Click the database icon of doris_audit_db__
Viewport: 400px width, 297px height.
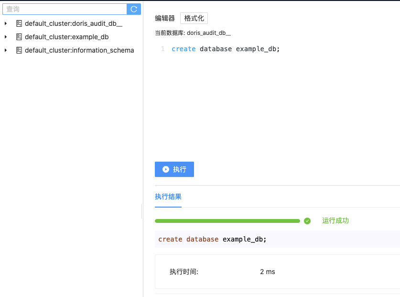[x=19, y=23]
